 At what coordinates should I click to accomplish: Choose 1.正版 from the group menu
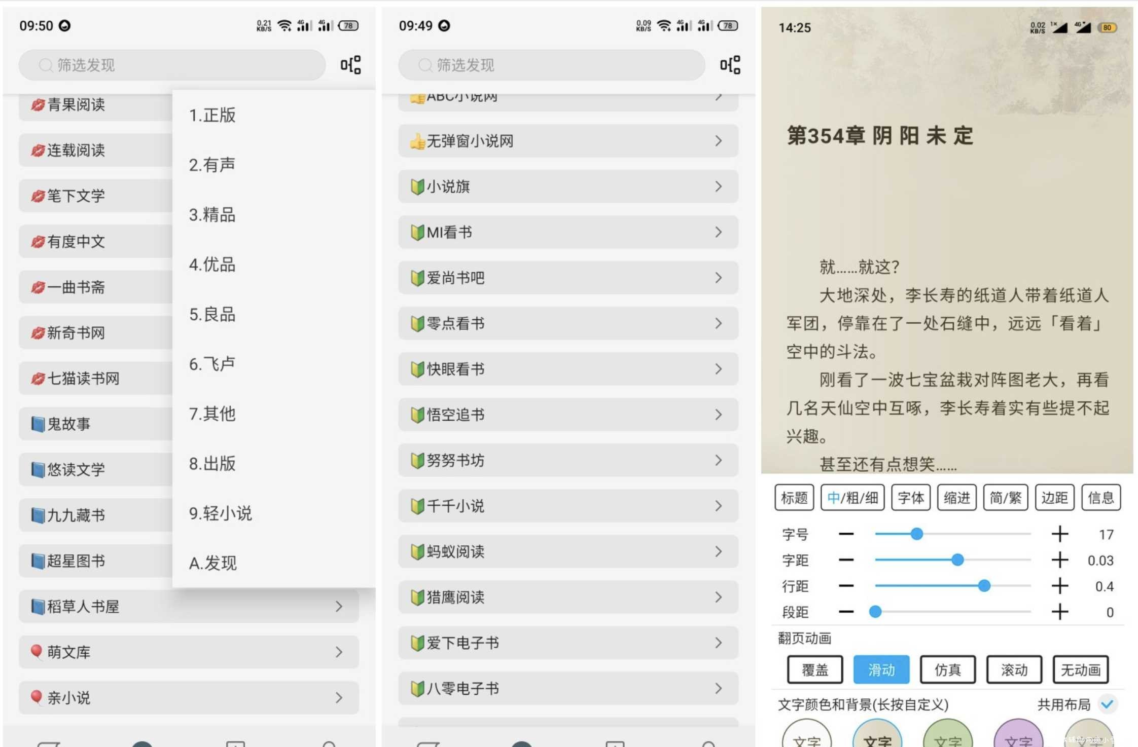[x=274, y=115]
